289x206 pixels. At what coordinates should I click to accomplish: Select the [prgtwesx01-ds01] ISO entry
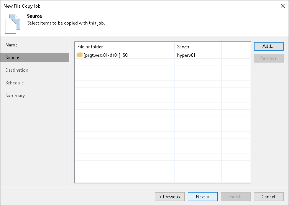(106, 55)
